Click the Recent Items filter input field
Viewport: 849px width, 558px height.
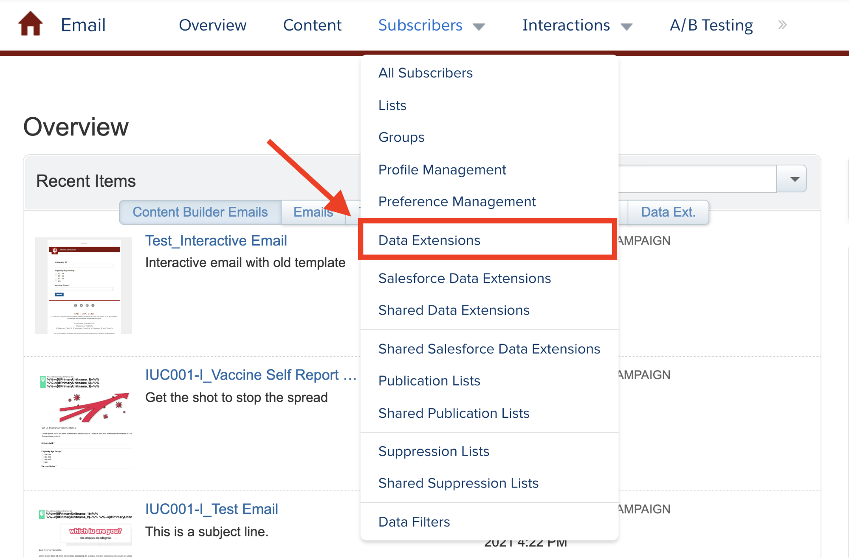click(697, 179)
